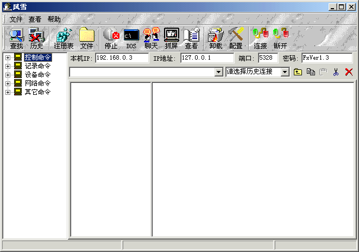Open the 聊天 (Chat) tool
Viewport: 359px width, 252px height.
pyautogui.click(x=151, y=38)
